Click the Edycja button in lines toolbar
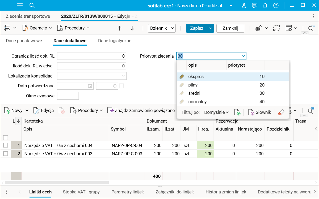 click(x=44, y=110)
